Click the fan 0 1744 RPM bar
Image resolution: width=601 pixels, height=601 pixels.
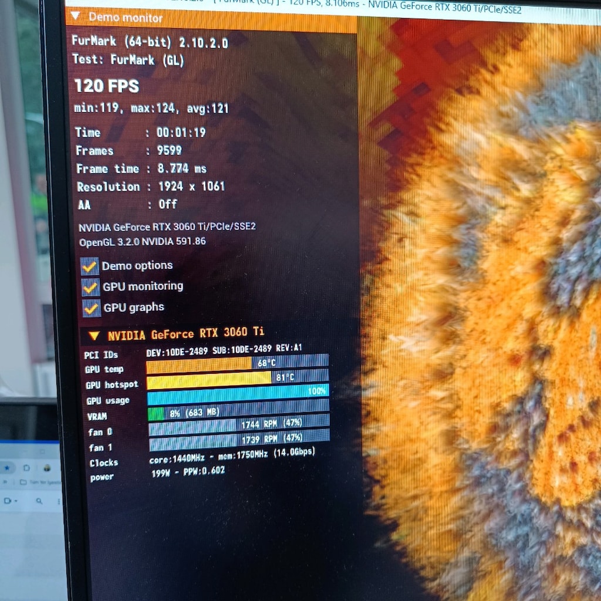coord(239,426)
